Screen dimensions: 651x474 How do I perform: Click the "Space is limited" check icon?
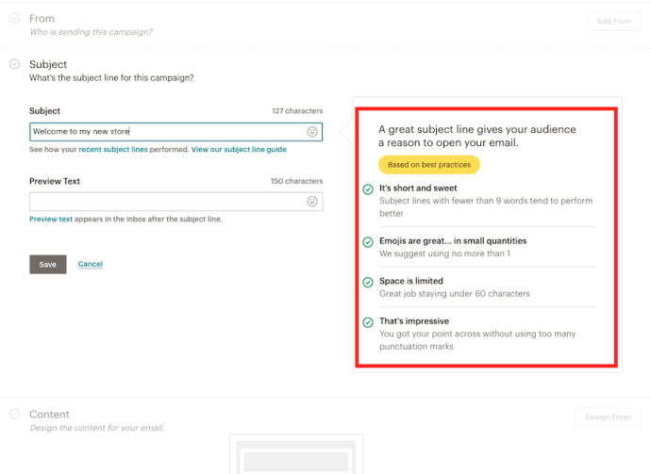click(368, 282)
